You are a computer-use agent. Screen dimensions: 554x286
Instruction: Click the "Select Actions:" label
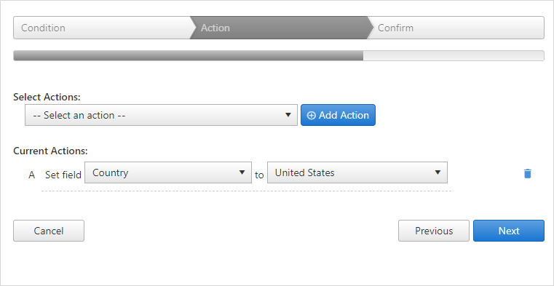47,97
